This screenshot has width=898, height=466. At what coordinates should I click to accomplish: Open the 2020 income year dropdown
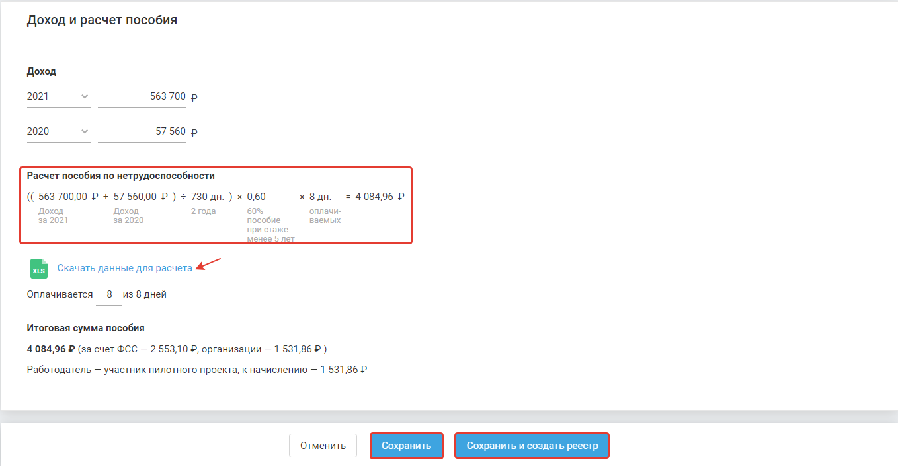[x=59, y=131]
